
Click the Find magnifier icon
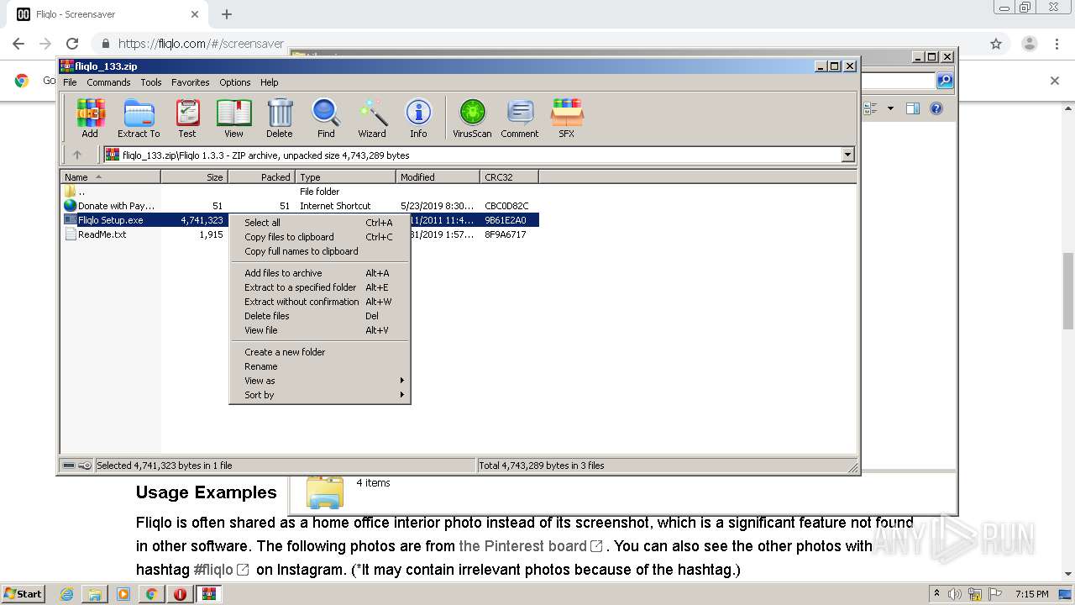[326, 118]
